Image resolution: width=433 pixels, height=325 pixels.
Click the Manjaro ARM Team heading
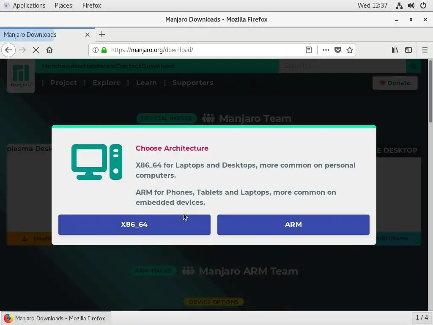(x=249, y=271)
